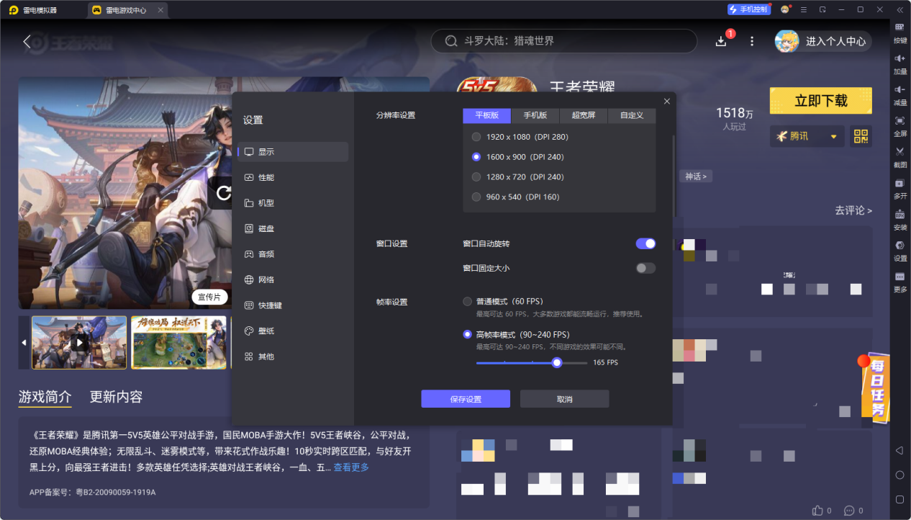Open 设置 from the right sidebar
911x520 pixels.
(899, 250)
